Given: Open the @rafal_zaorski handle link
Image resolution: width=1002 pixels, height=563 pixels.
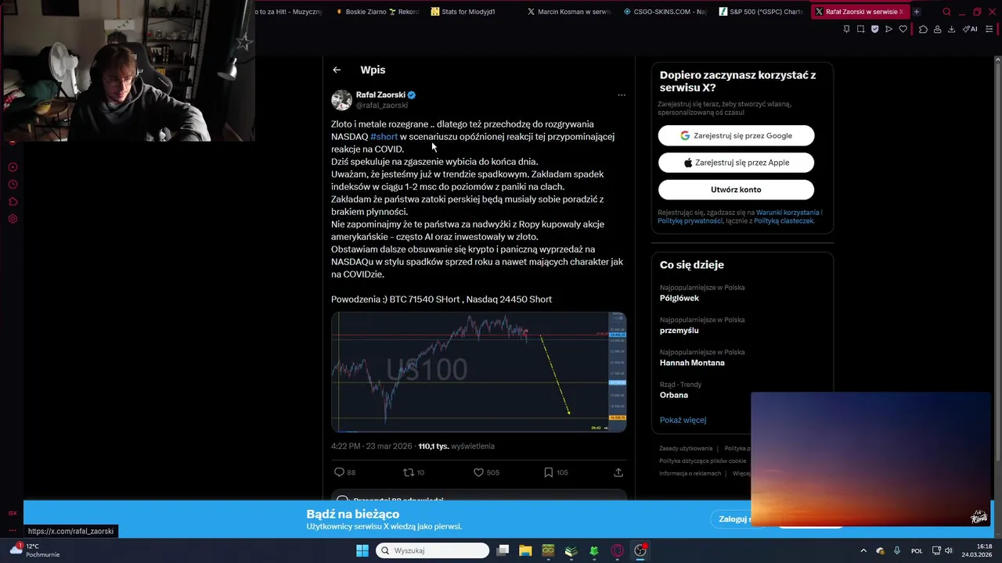Looking at the screenshot, I should coord(382,106).
